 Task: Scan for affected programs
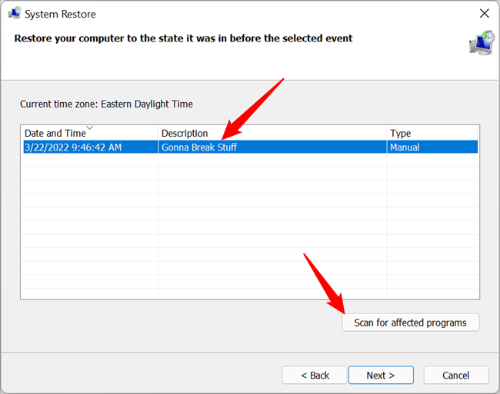(410, 323)
